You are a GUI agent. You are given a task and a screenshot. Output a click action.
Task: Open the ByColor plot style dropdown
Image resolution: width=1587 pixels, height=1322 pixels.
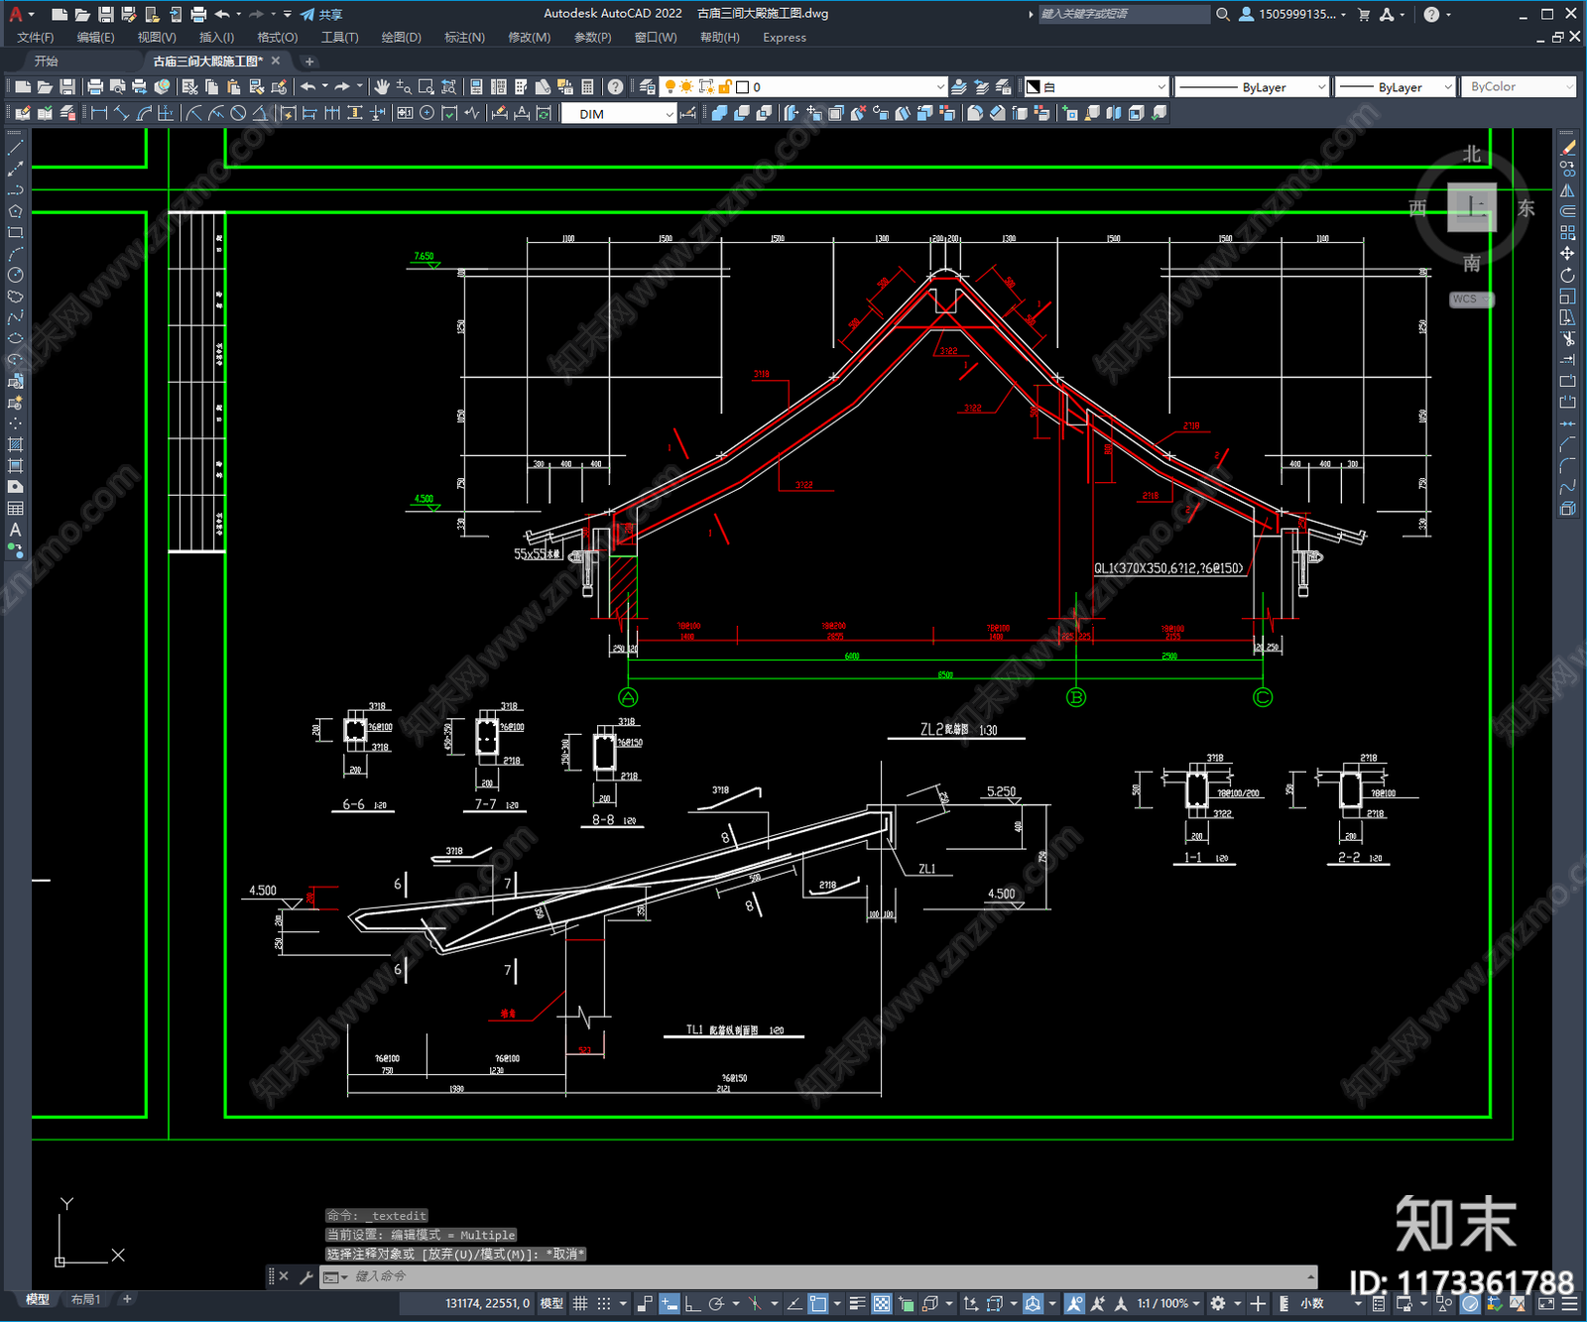coord(1519,87)
